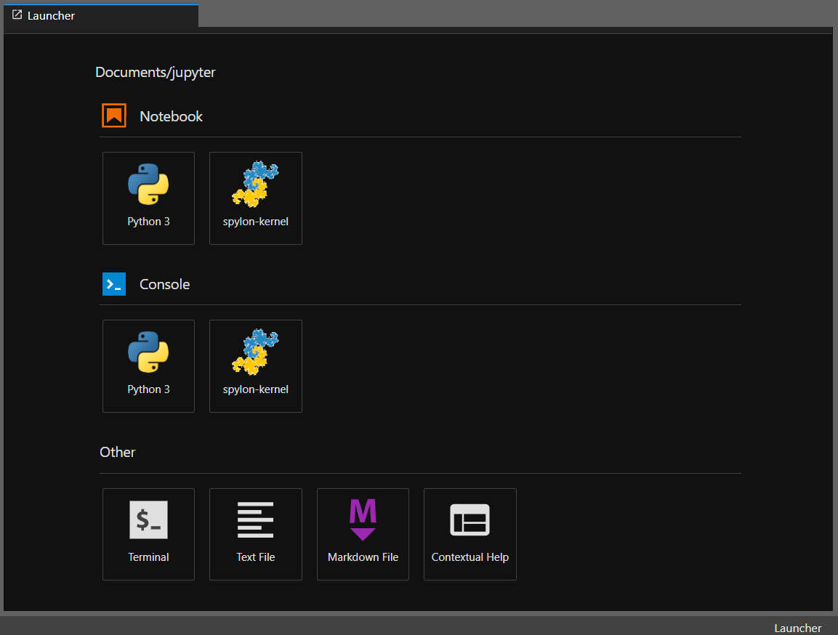Image resolution: width=838 pixels, height=635 pixels.
Task: Open a Python 3 console
Action: tap(148, 365)
